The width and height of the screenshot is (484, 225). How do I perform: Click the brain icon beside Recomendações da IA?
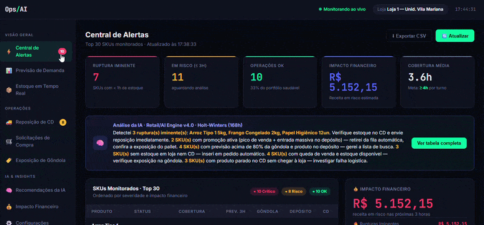point(9,190)
